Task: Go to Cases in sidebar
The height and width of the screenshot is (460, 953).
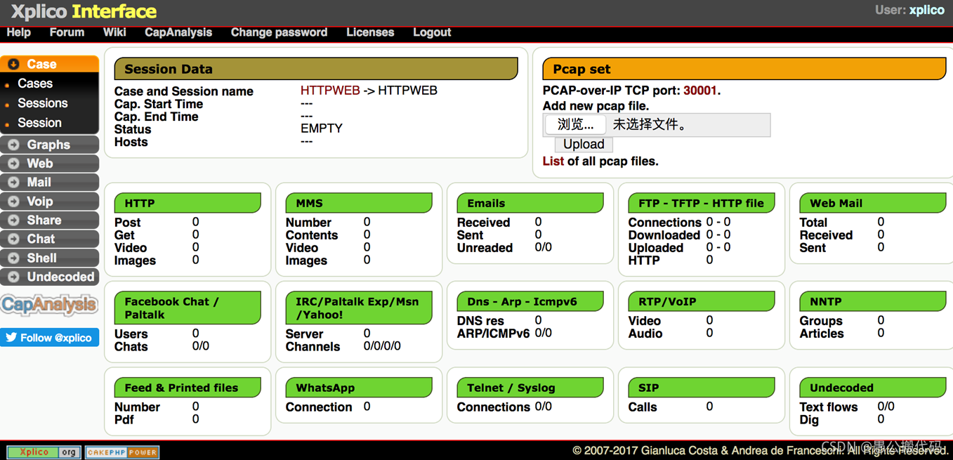Action: [35, 84]
